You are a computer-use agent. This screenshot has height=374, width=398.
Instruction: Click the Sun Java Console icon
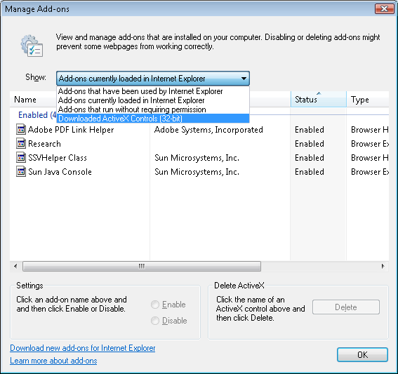(x=21, y=172)
